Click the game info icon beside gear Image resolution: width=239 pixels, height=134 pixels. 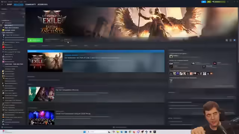[x=230, y=40]
